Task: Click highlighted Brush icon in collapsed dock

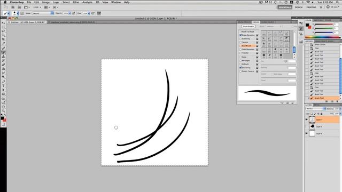Action: coord(301,28)
